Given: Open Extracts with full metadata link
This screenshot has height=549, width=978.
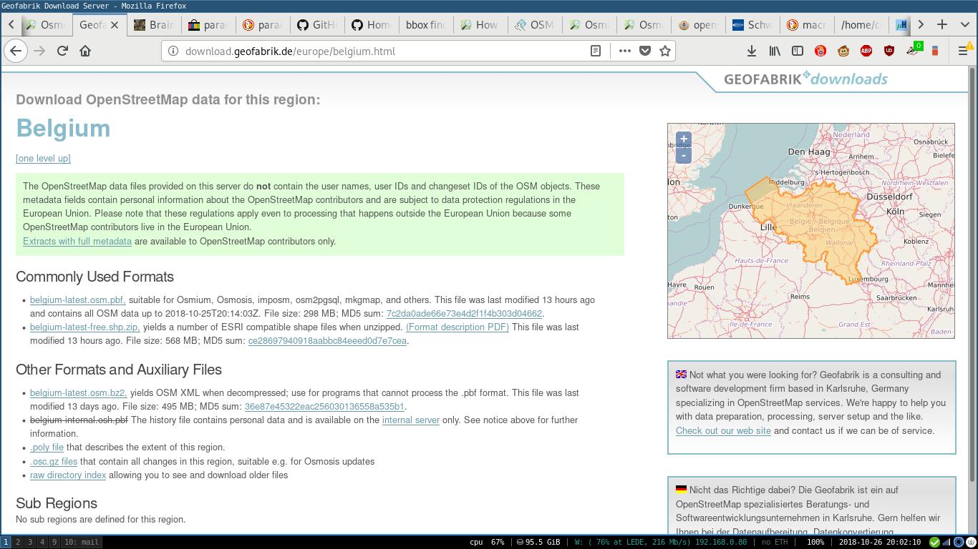Looking at the screenshot, I should click(77, 242).
